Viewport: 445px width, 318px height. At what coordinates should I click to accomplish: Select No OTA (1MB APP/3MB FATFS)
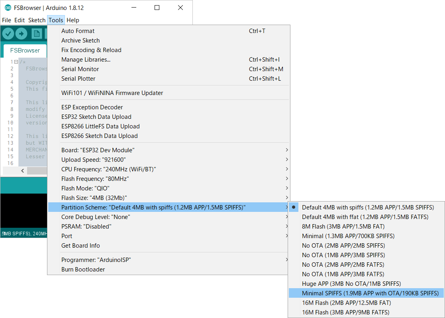coord(366,274)
